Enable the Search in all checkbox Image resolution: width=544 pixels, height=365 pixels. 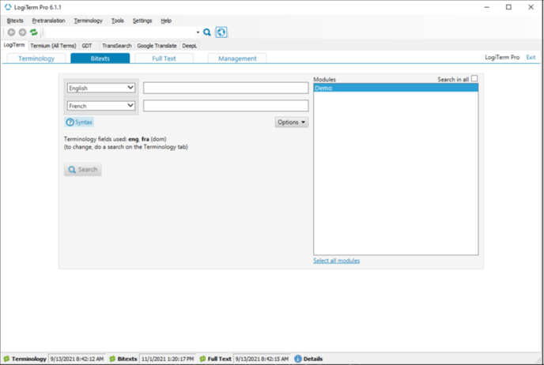coord(474,79)
